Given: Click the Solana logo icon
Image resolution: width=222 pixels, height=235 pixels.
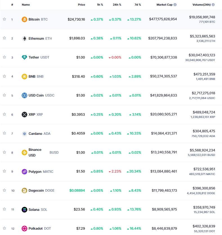Looking at the screenshot, I should click(x=24, y=209).
